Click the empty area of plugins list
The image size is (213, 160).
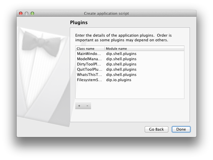(130, 91)
